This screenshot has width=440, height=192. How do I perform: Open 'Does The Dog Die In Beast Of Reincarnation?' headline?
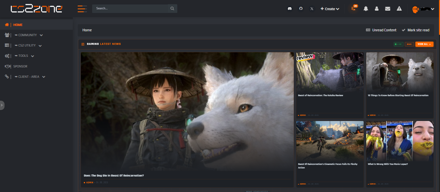pyautogui.click(x=114, y=176)
